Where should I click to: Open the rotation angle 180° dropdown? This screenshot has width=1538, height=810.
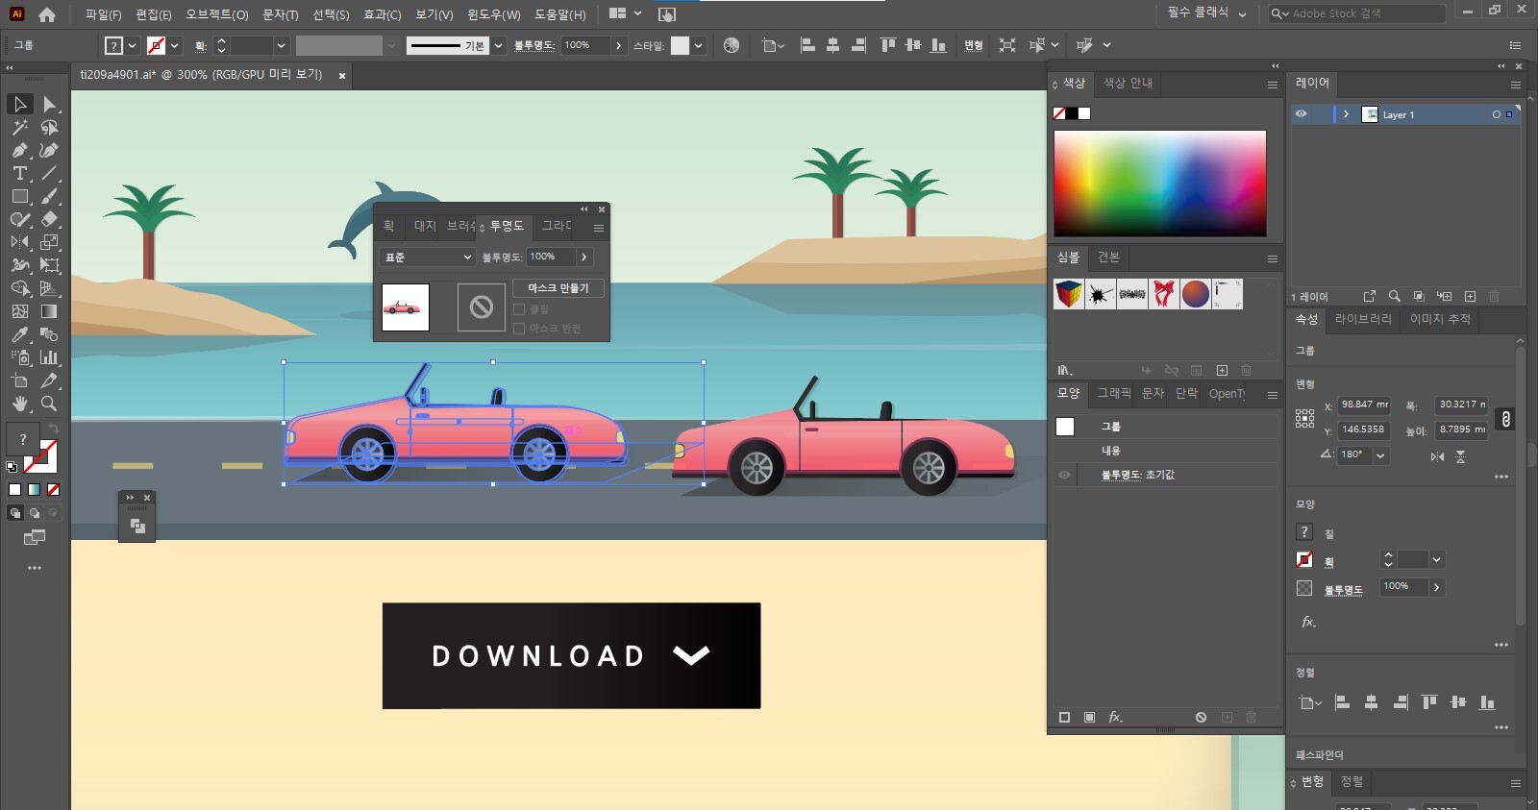1380,455
